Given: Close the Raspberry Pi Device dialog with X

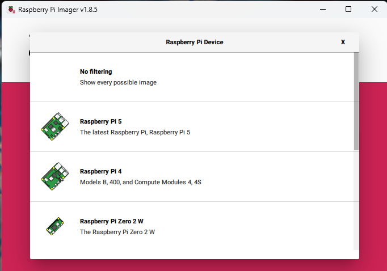Looking at the screenshot, I should [343, 42].
